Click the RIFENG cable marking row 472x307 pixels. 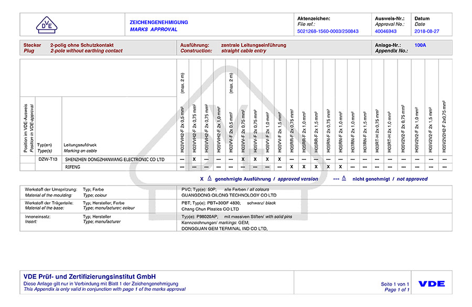click(72, 167)
